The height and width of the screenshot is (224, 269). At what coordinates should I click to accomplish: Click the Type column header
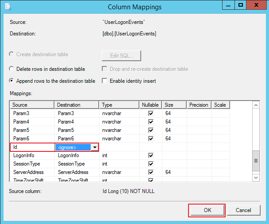pos(119,105)
